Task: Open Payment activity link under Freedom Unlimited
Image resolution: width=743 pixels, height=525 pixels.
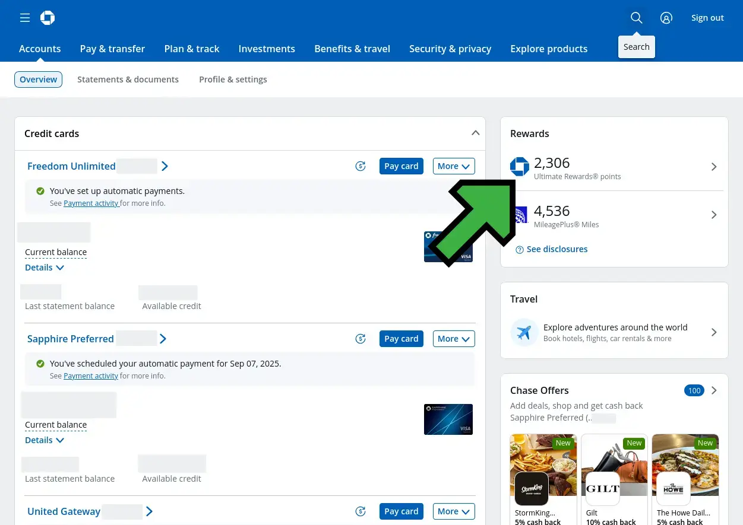Action: coord(91,203)
